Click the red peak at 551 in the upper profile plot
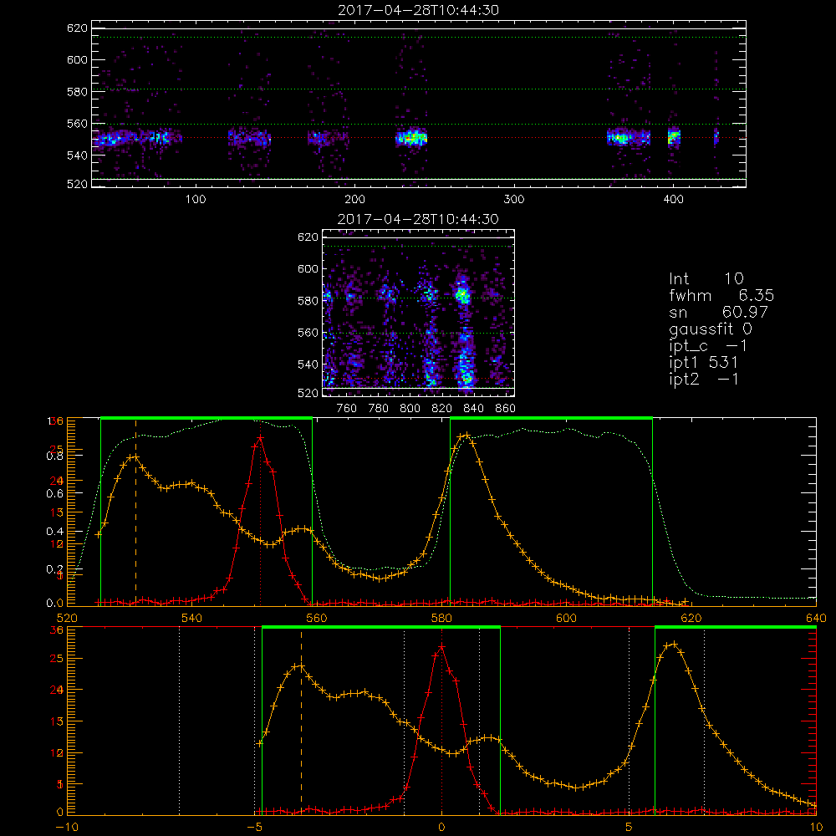836x836 pixels. [x=260, y=437]
